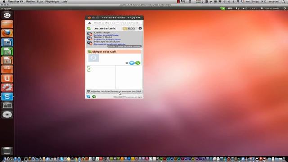
Task: Click the 0,00 Skype credit button
Action: (x=129, y=28)
